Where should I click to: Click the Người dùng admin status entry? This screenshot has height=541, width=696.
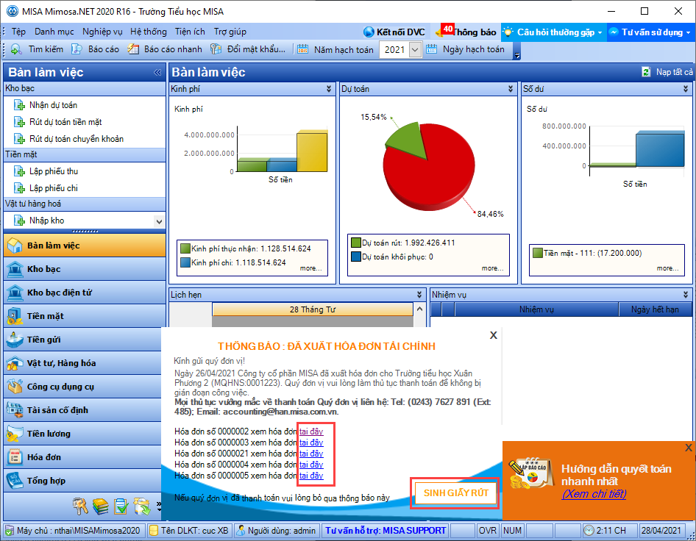(277, 531)
